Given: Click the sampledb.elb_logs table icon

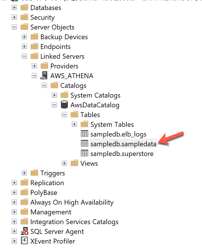Looking at the screenshot, I should (84, 134).
